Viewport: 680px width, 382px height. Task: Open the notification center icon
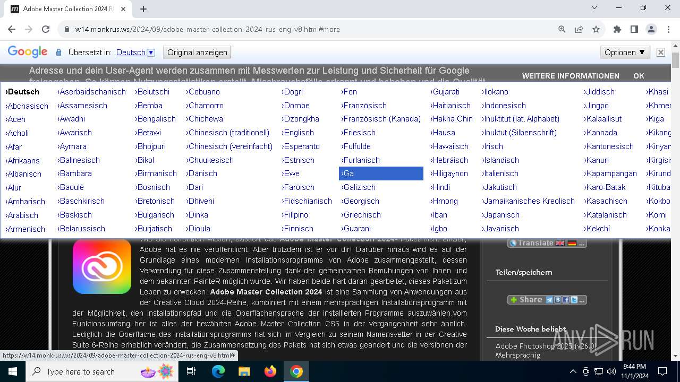pyautogui.click(x=662, y=371)
